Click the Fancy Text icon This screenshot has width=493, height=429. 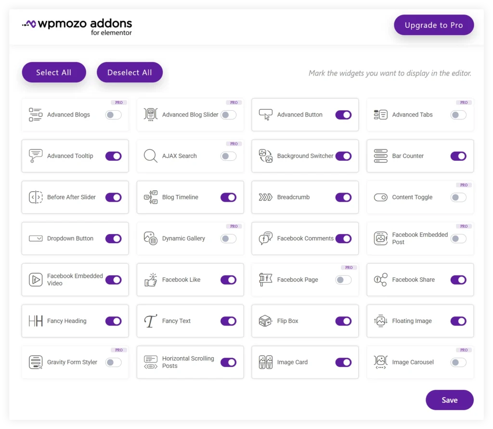151,321
